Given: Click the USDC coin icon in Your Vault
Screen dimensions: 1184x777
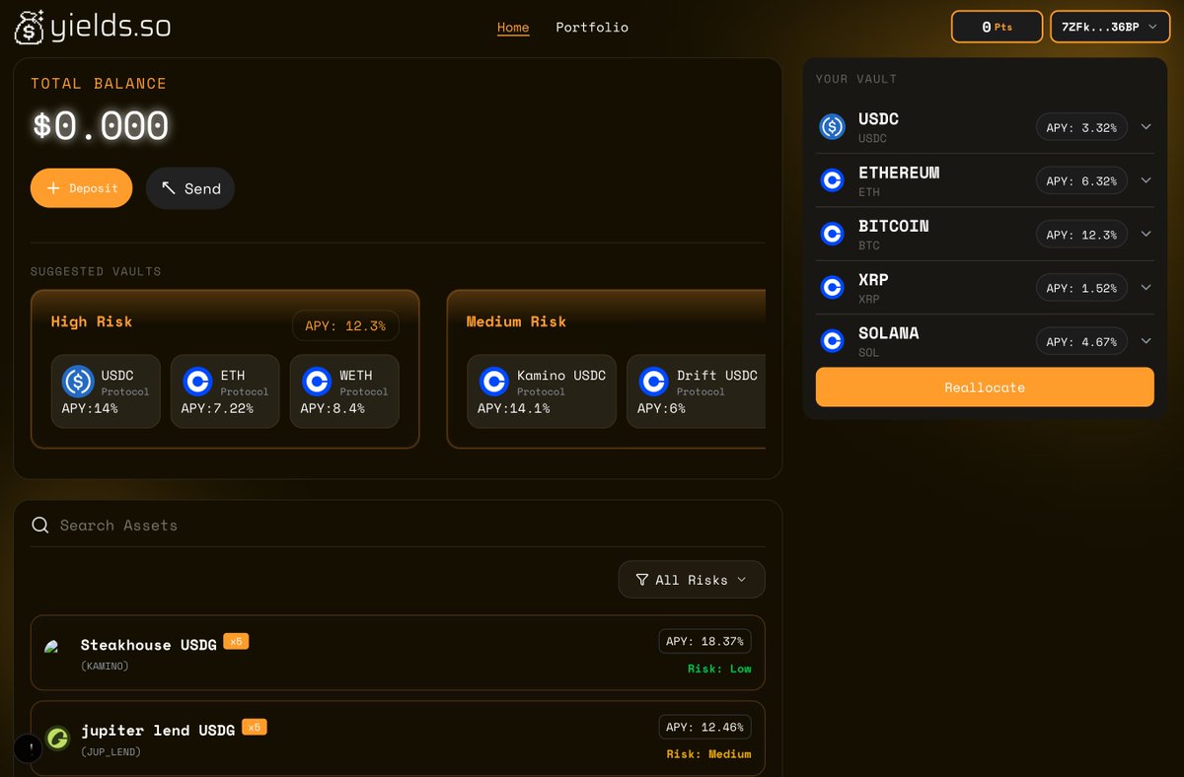Looking at the screenshot, I should [833, 127].
